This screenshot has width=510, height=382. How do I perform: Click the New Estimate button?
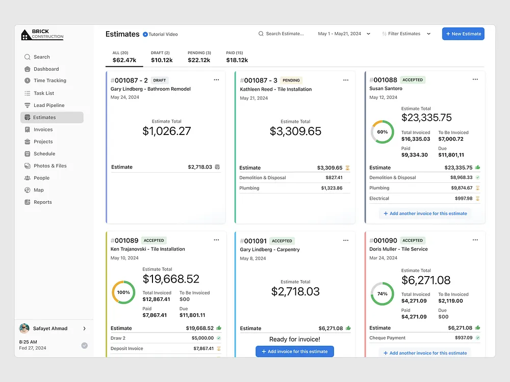pos(463,34)
